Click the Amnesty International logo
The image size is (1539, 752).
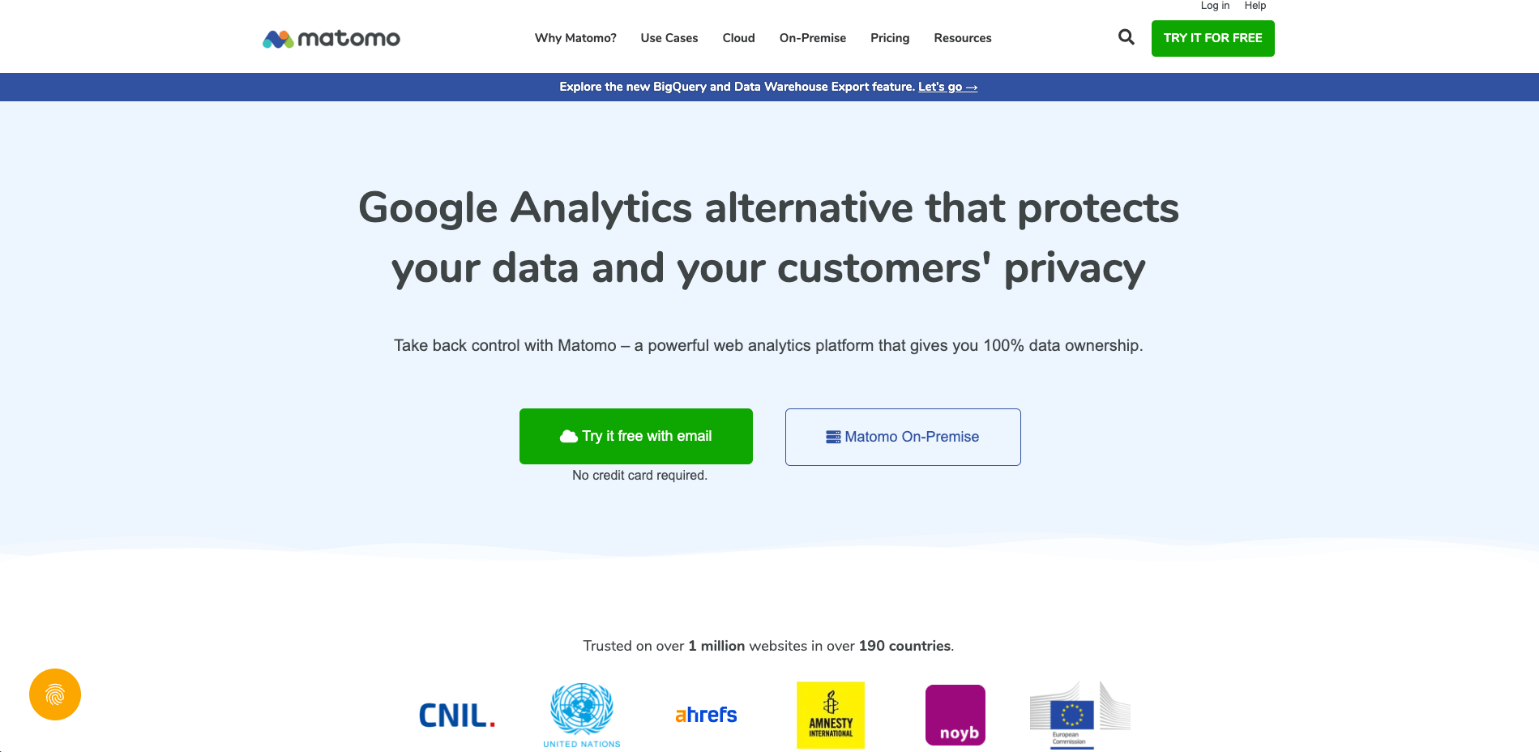pyautogui.click(x=831, y=715)
